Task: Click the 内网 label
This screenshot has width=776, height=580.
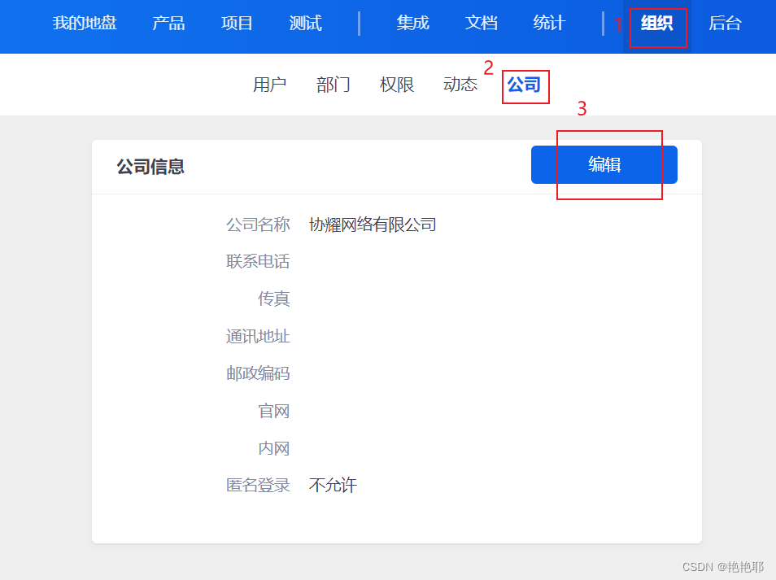Action: [x=273, y=448]
